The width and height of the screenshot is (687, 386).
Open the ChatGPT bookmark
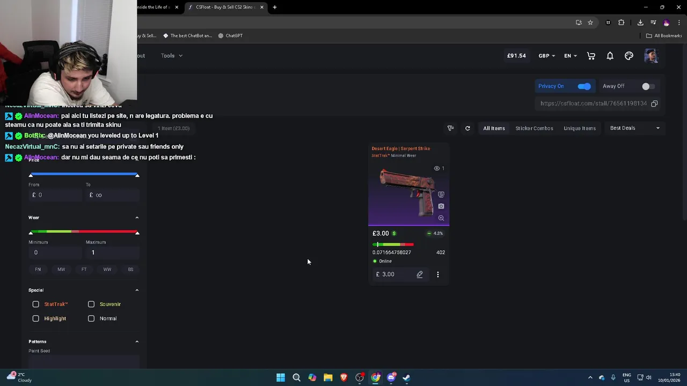click(230, 35)
